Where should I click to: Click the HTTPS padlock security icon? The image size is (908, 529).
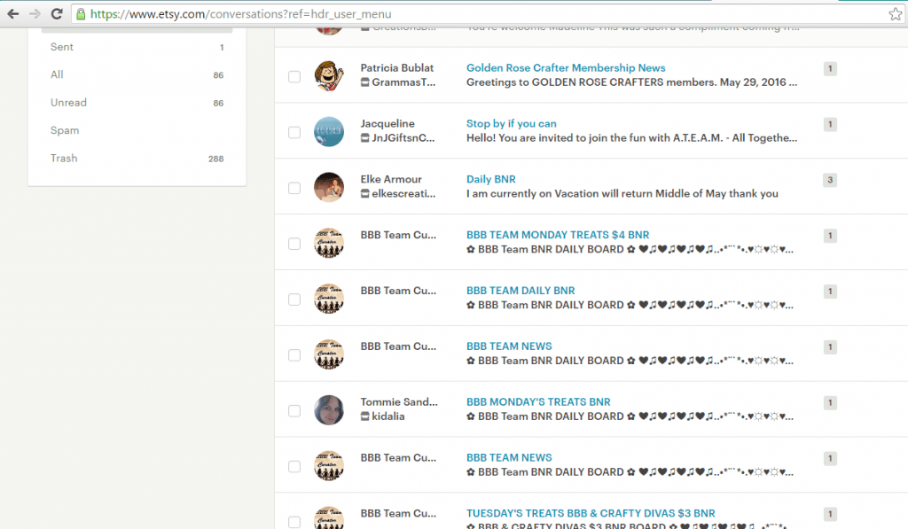click(x=79, y=13)
